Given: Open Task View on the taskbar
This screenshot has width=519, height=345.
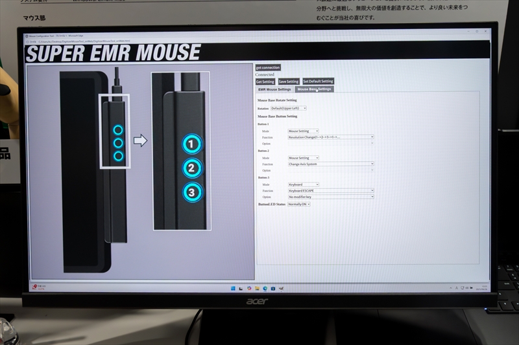Looking at the screenshot, I should [x=241, y=289].
